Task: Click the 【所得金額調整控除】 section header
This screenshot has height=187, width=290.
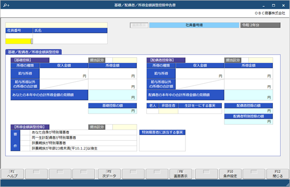Action: click(30, 127)
